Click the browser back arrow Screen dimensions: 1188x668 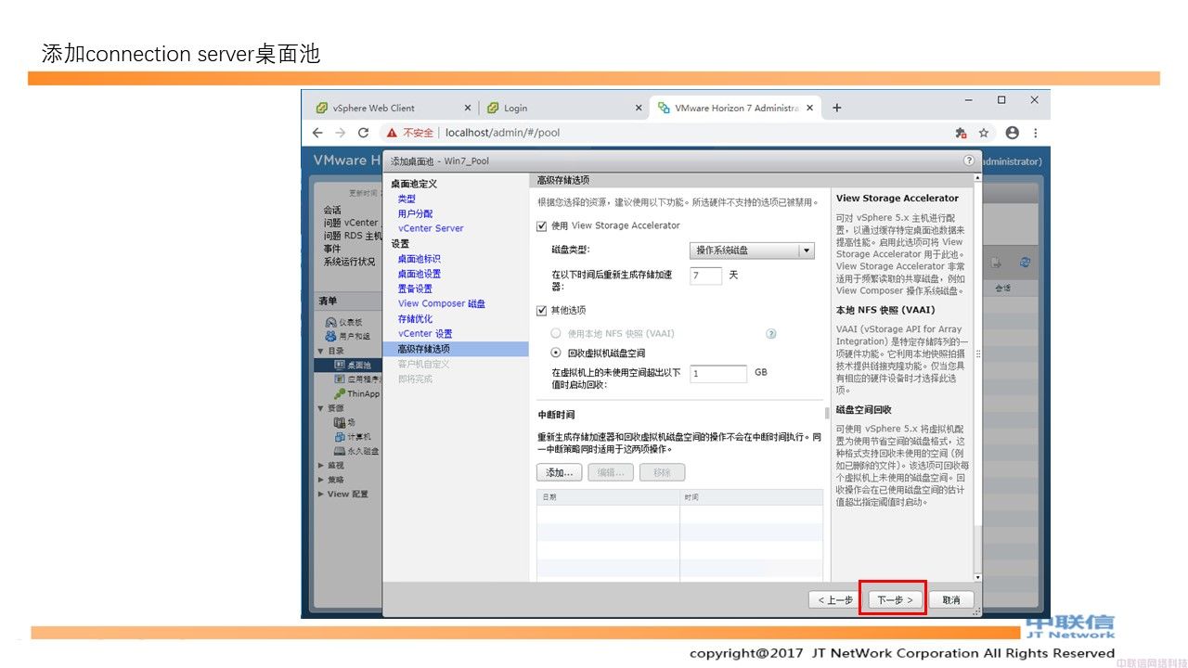(x=317, y=133)
